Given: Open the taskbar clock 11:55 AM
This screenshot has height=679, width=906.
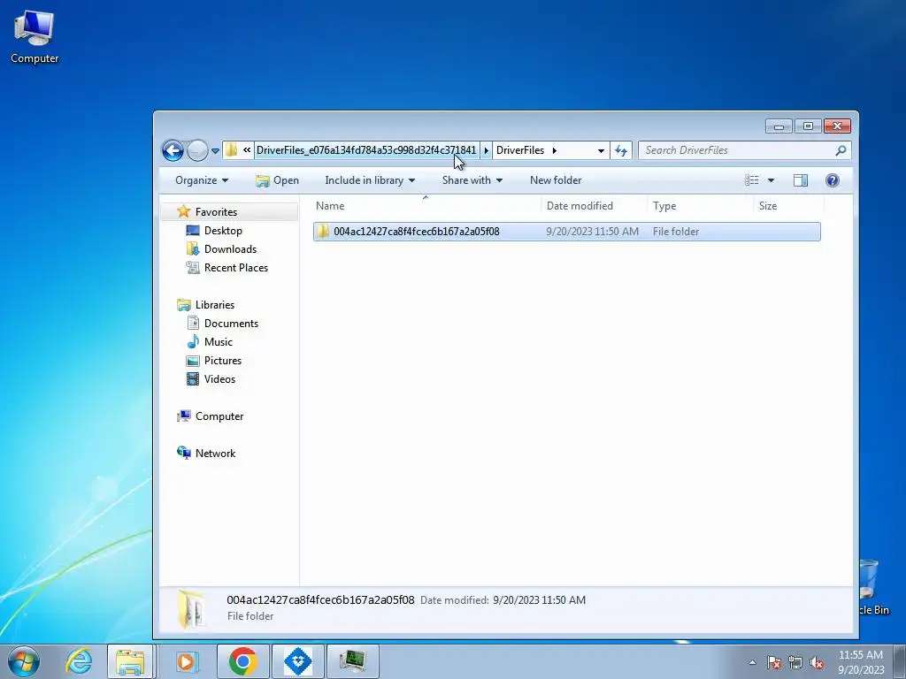Looking at the screenshot, I should (x=860, y=661).
